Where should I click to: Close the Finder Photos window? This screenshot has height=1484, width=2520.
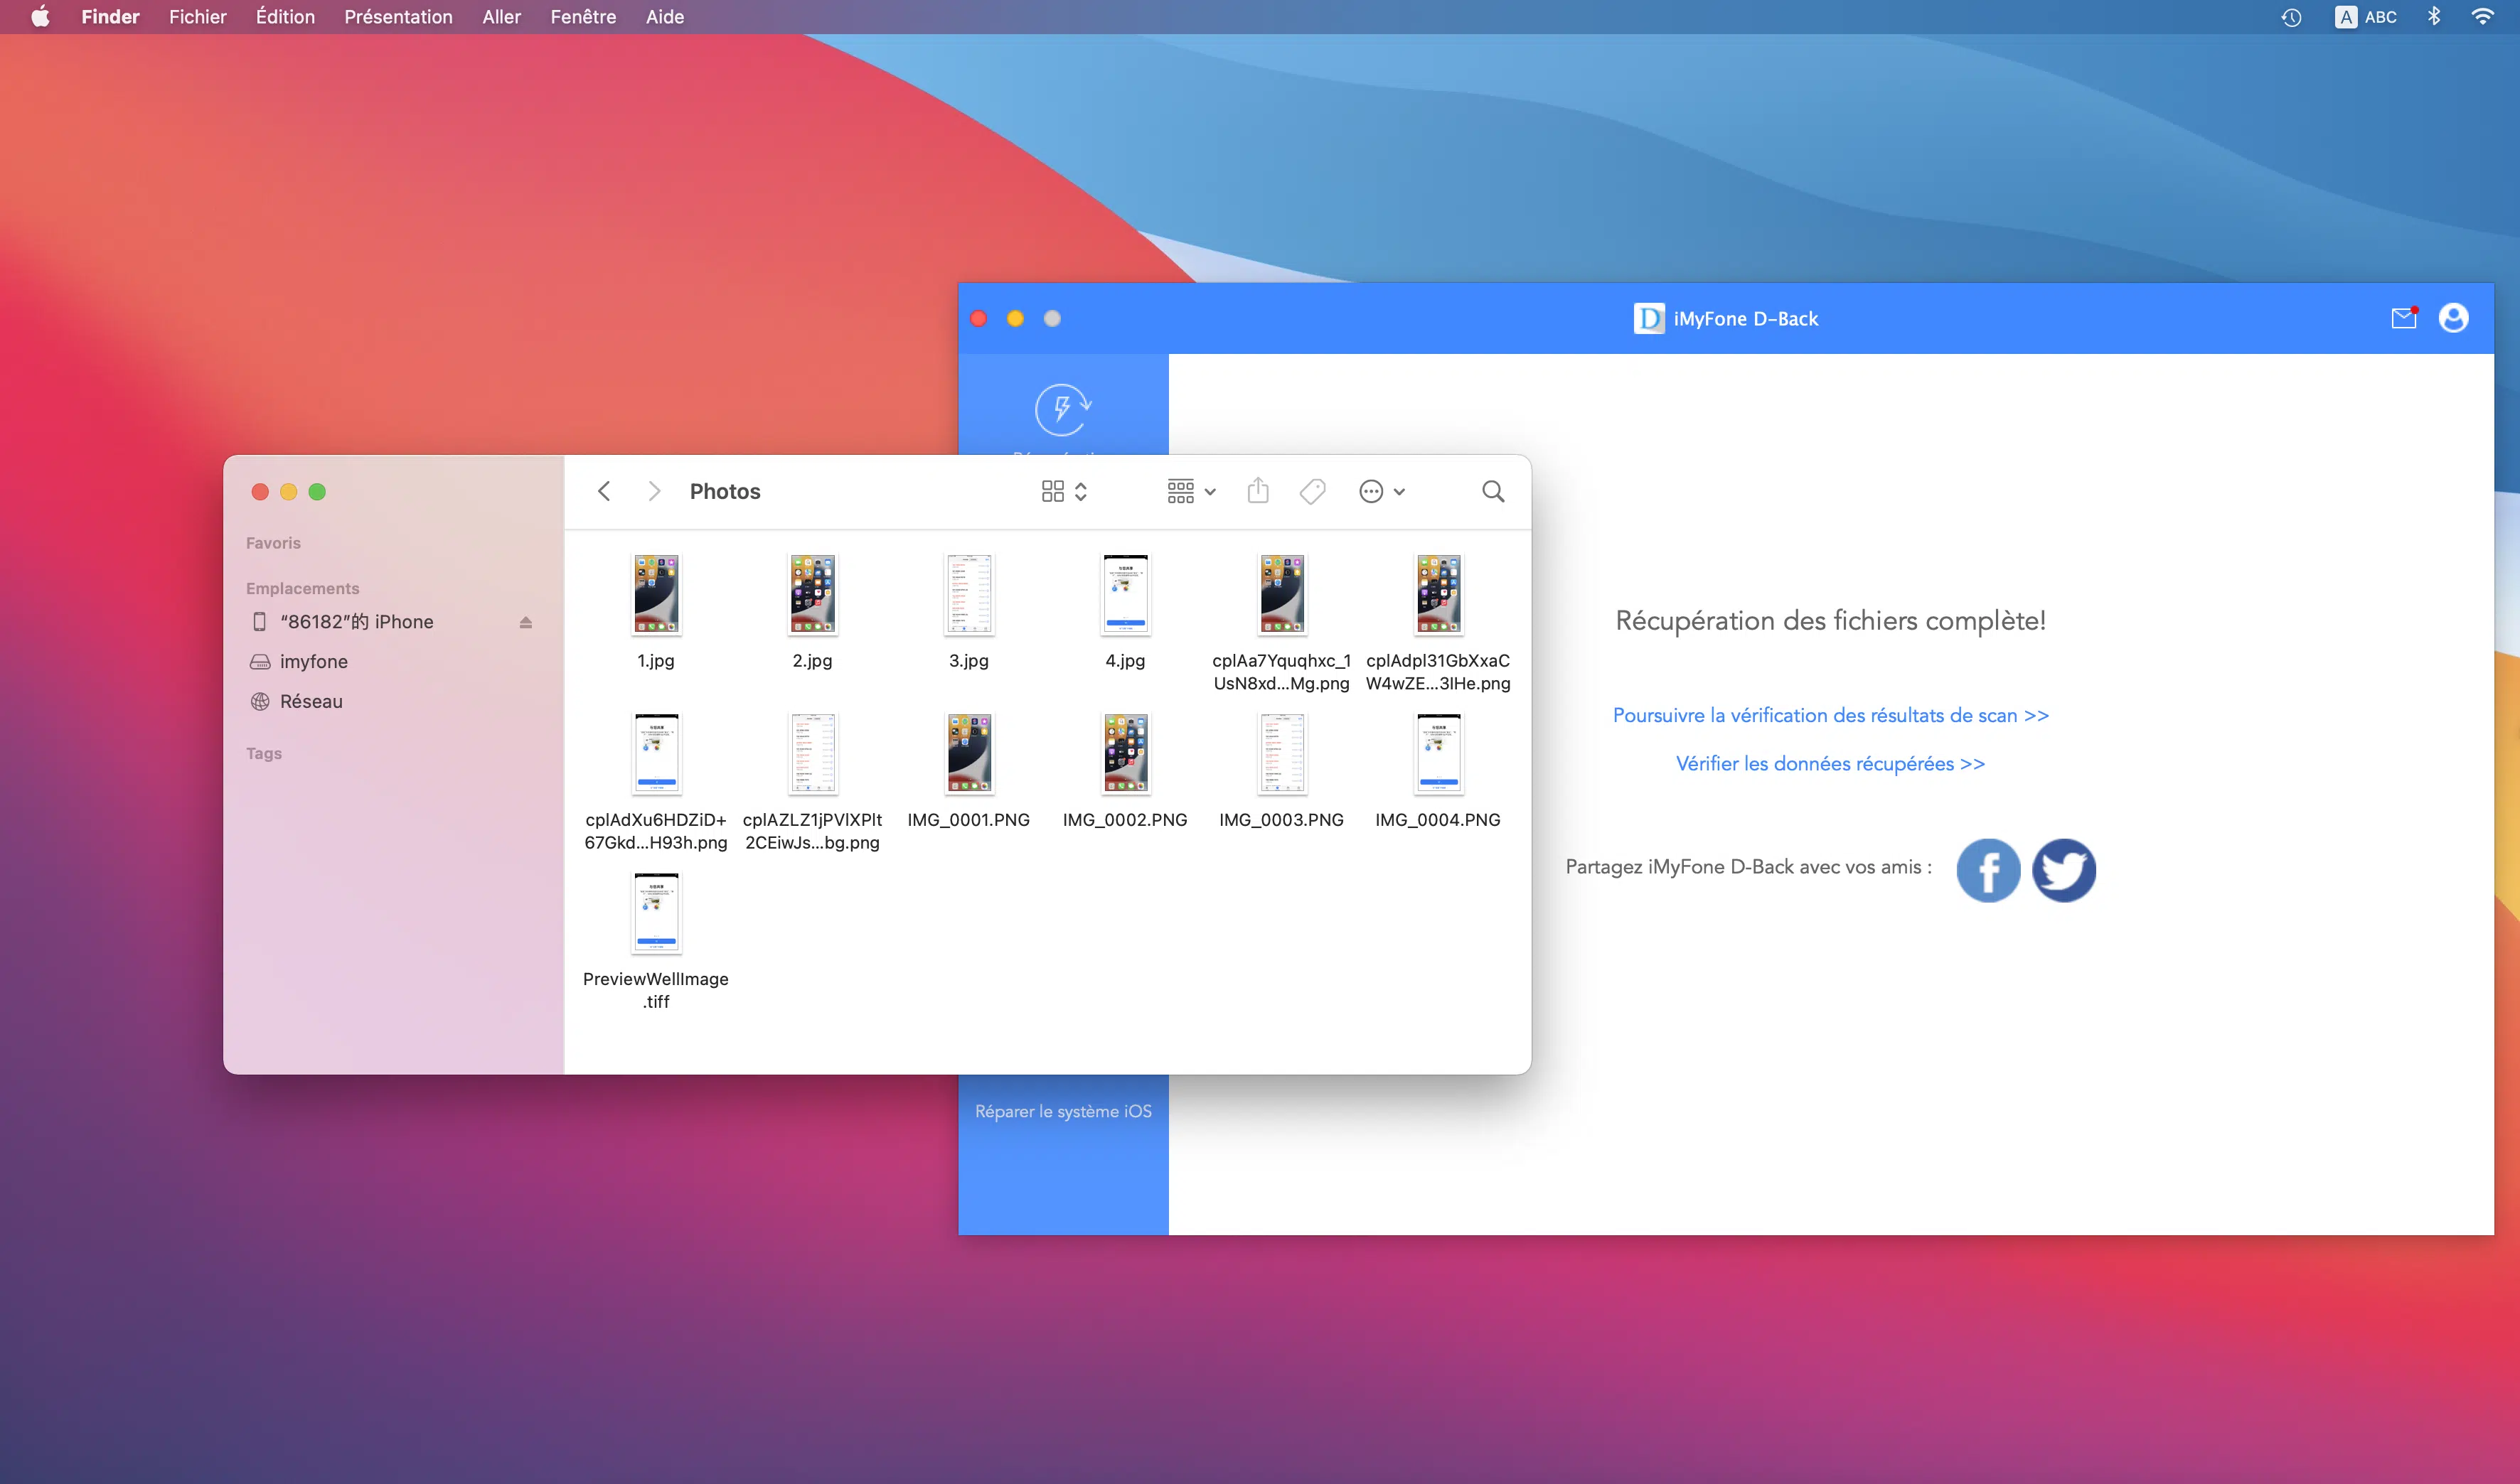point(260,491)
